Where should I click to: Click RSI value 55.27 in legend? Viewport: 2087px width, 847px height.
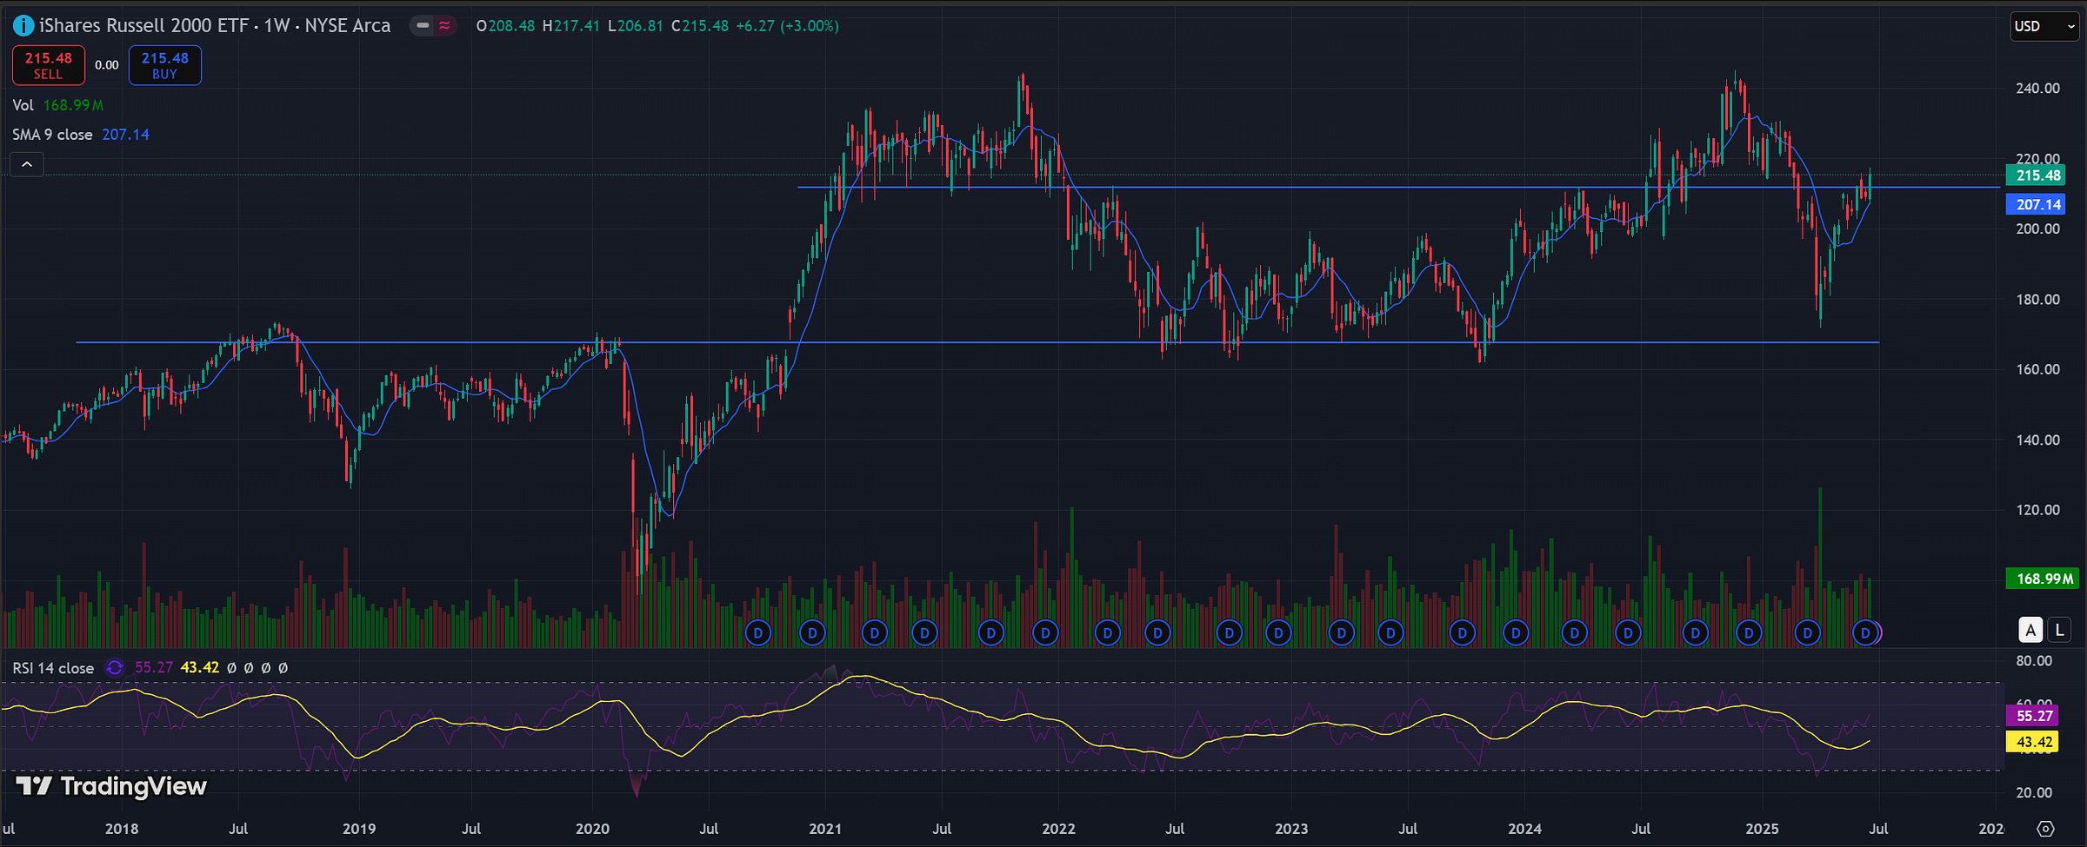[x=154, y=668]
